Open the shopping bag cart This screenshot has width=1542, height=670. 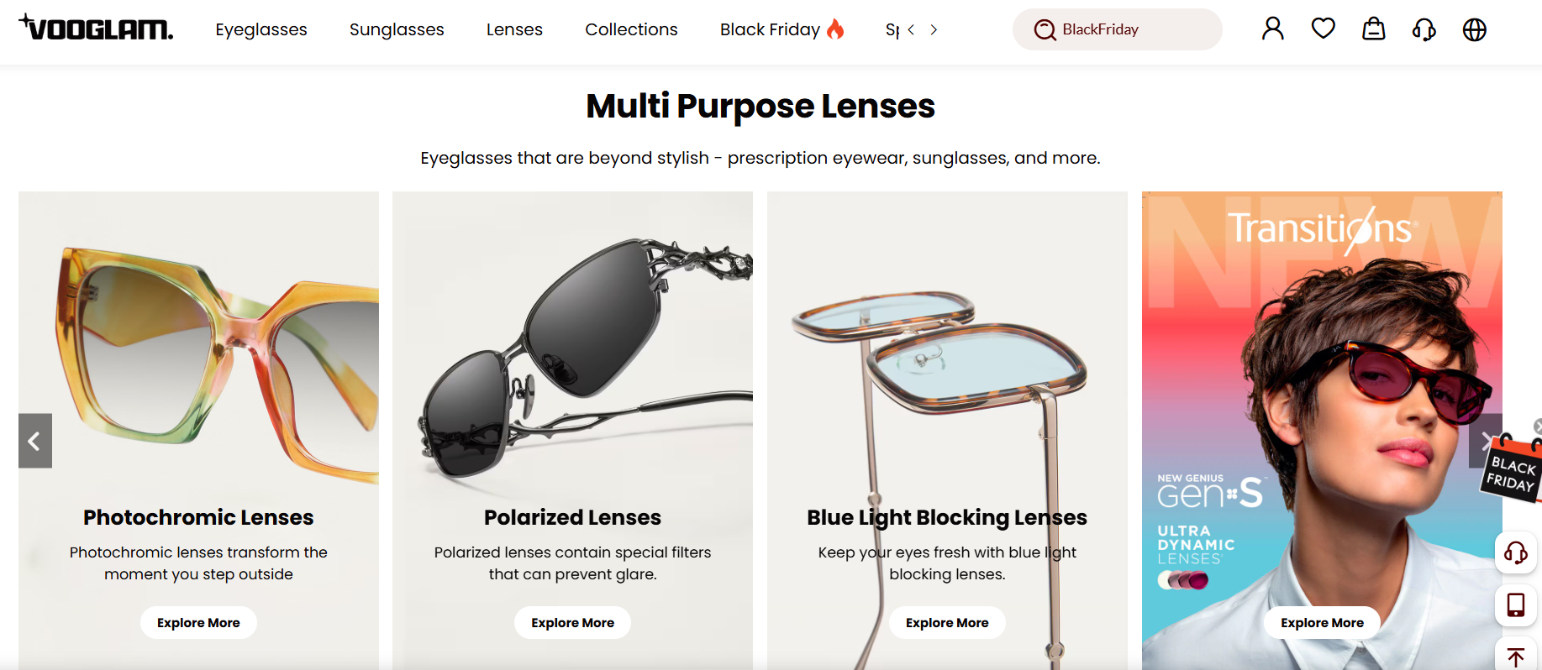(1373, 29)
